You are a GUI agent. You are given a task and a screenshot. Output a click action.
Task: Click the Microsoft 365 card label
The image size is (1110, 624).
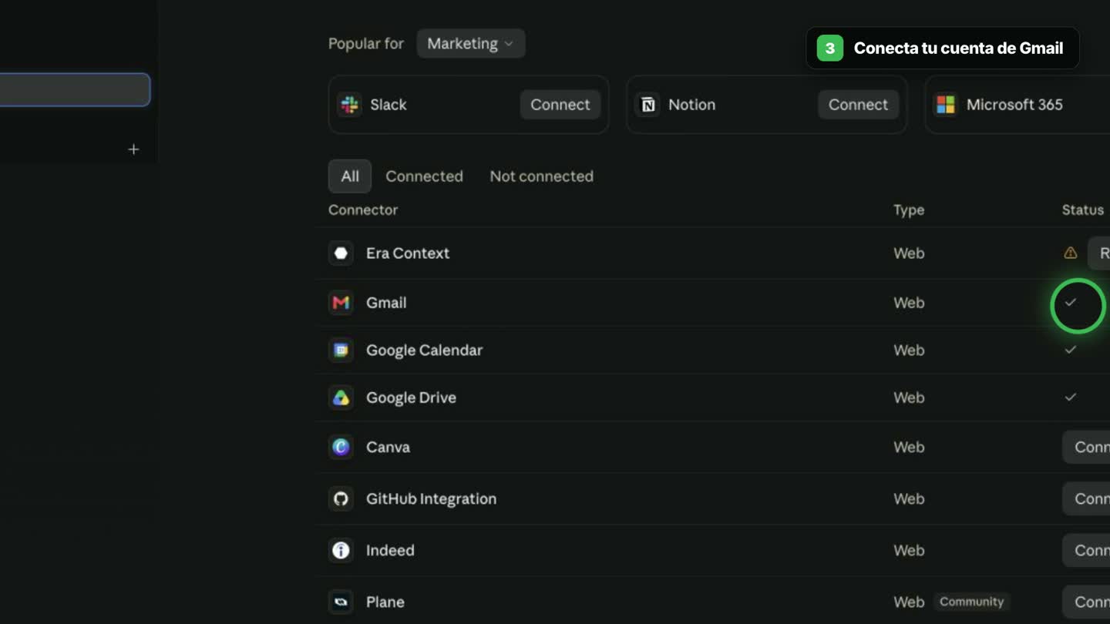[1014, 105]
